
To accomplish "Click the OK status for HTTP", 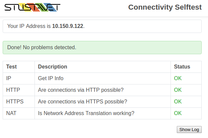I will click(178, 90).
